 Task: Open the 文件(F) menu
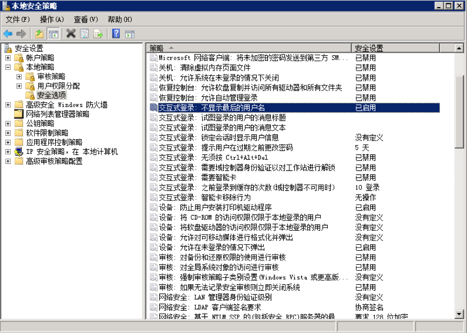click(x=17, y=19)
